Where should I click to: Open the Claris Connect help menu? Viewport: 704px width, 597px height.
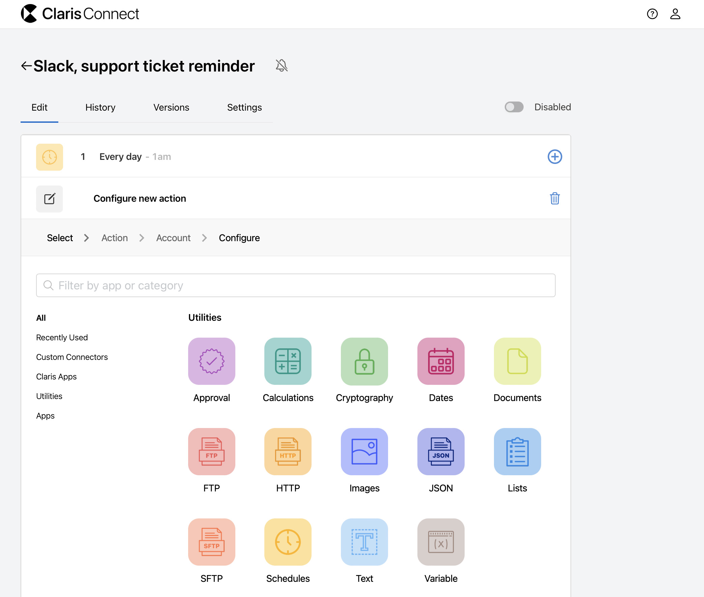(652, 13)
